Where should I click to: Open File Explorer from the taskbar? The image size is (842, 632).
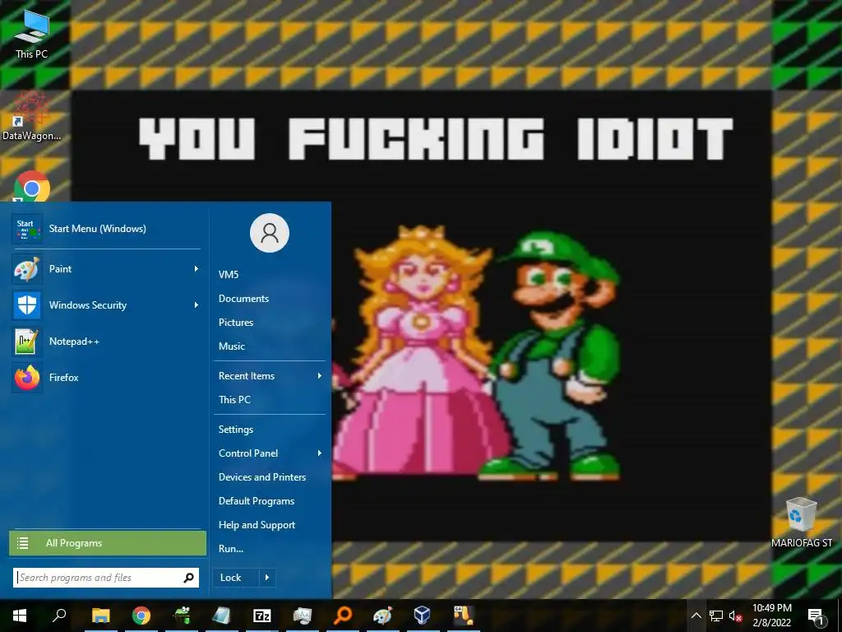[x=100, y=616]
